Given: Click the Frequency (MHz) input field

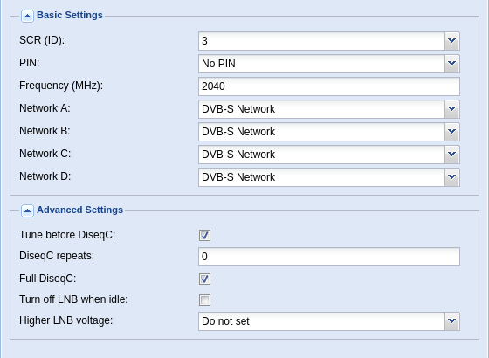Looking at the screenshot, I should [x=329, y=86].
